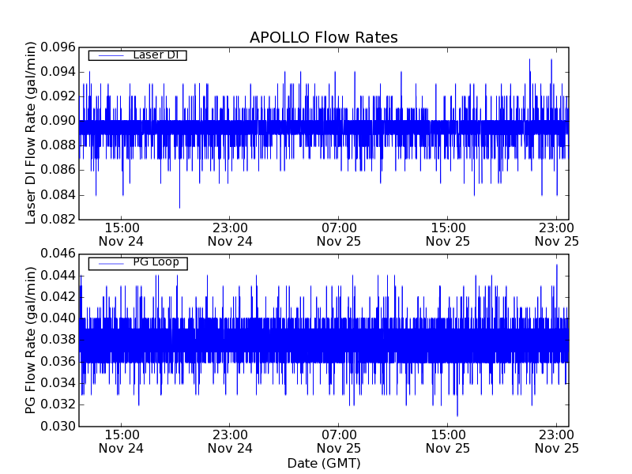Click the 0.090 y-axis tick label

click(56, 121)
